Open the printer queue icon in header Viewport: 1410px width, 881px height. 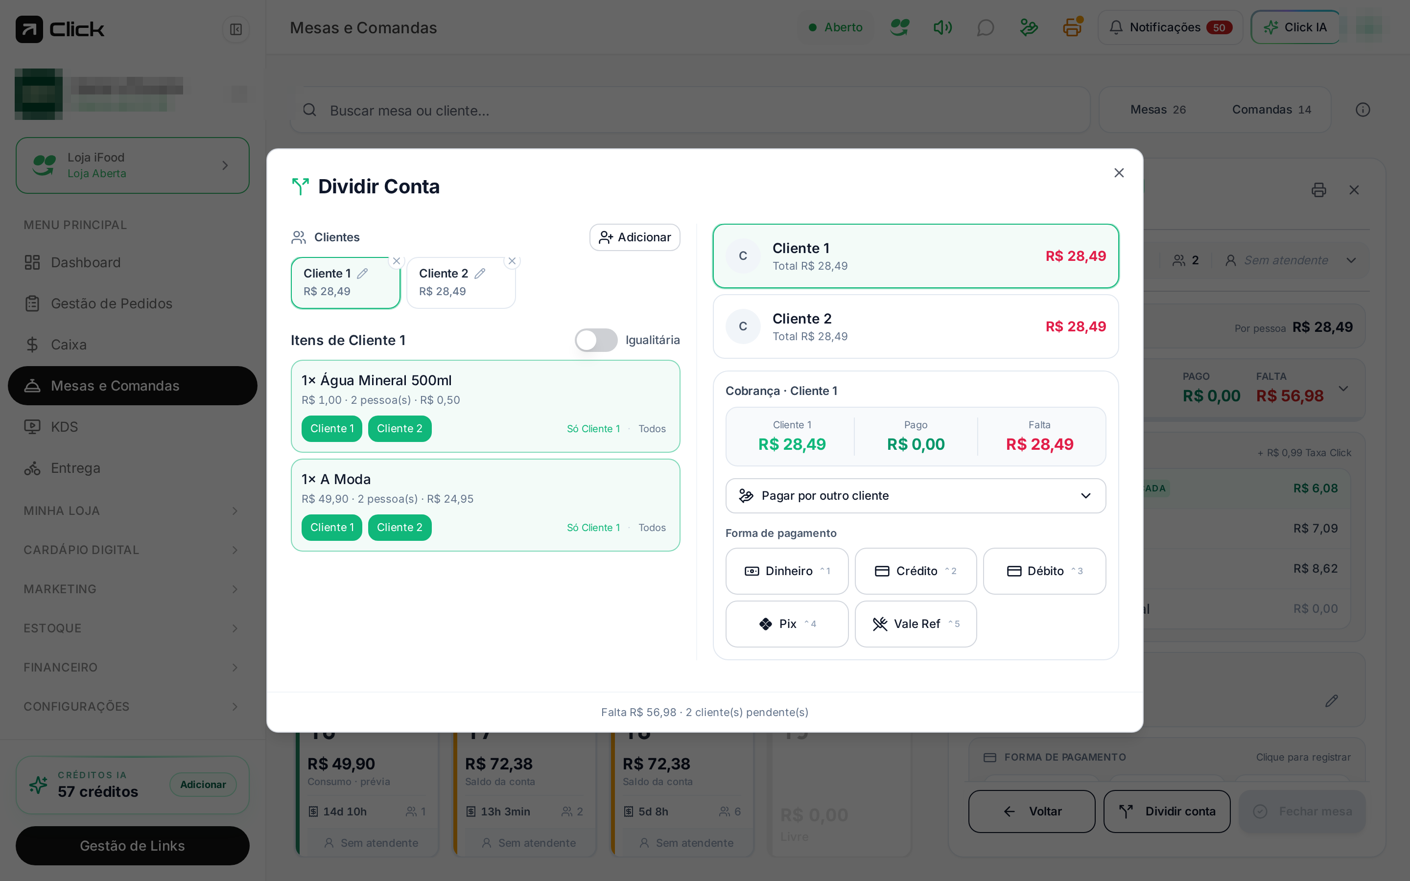[1072, 27]
